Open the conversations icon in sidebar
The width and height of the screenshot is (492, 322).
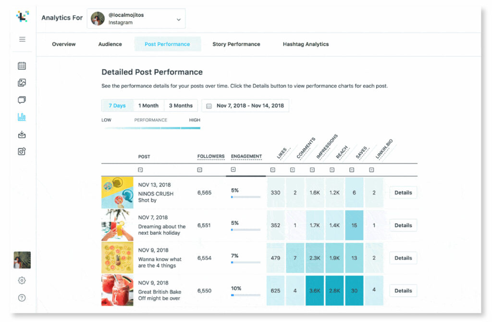coord(22,100)
